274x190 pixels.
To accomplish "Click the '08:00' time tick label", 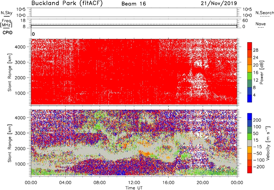I will tap(100, 183).
